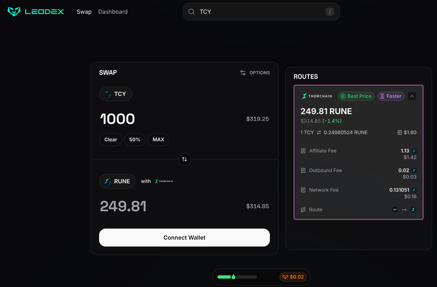Click the Connect Wallet button
The image size is (437, 287).
(x=184, y=238)
